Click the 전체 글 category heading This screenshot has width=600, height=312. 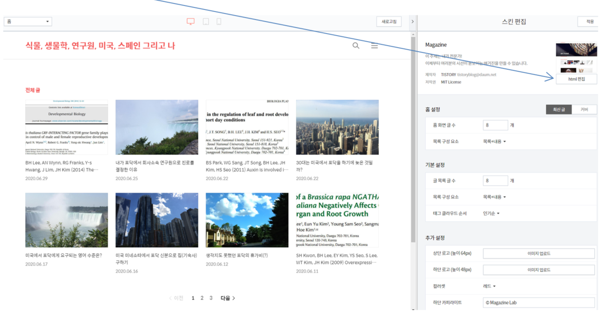click(x=33, y=90)
